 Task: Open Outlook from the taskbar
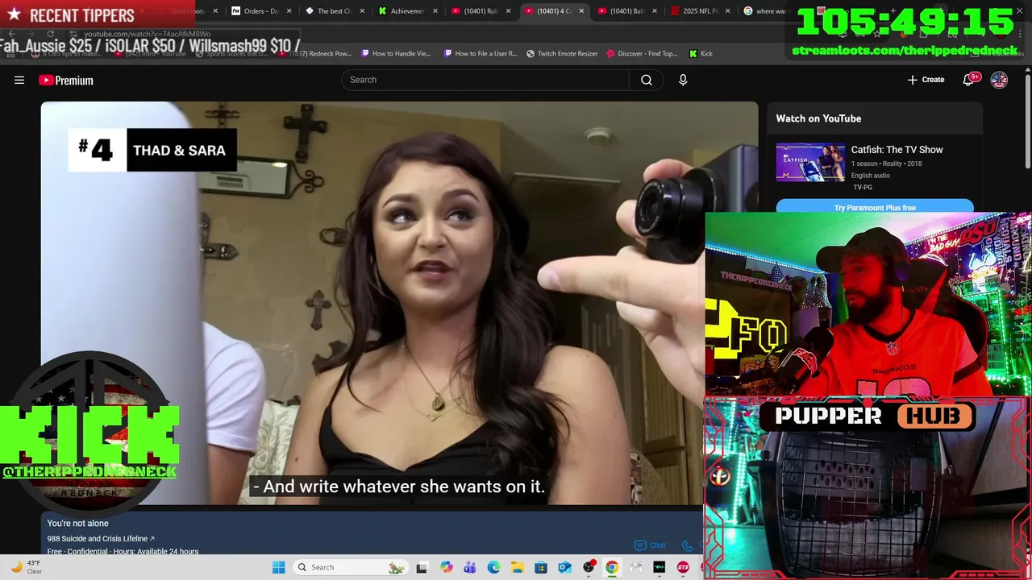(564, 567)
